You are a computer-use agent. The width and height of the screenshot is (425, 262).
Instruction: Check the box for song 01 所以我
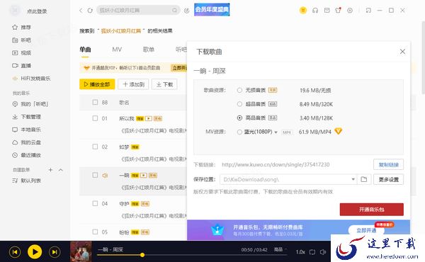(x=95, y=118)
